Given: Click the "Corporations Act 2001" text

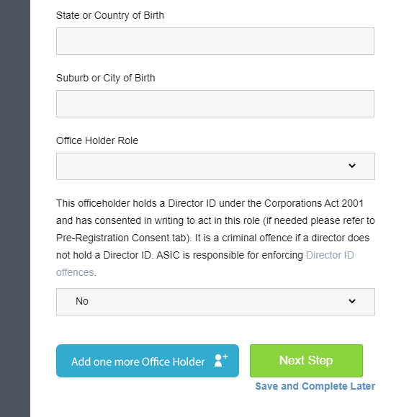Looking at the screenshot, I should (x=314, y=203).
